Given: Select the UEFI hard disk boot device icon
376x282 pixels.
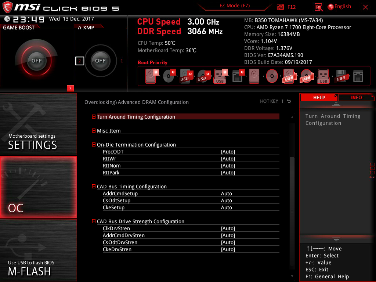Looking at the screenshot, I should 152,76.
